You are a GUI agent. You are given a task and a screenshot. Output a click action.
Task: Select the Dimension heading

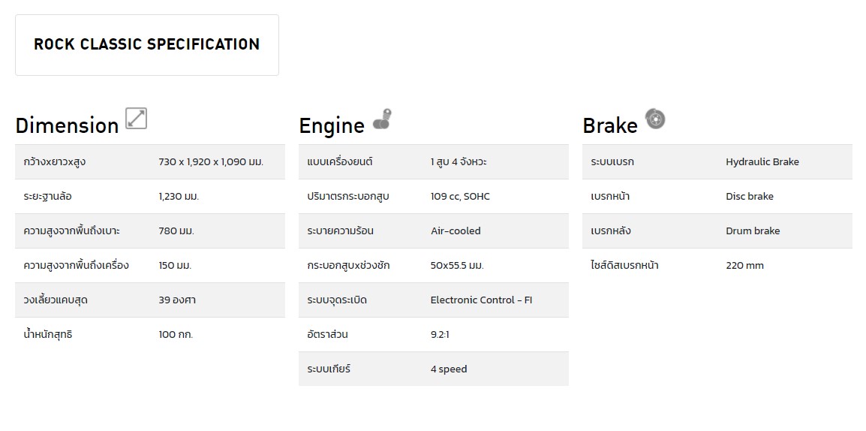point(67,126)
